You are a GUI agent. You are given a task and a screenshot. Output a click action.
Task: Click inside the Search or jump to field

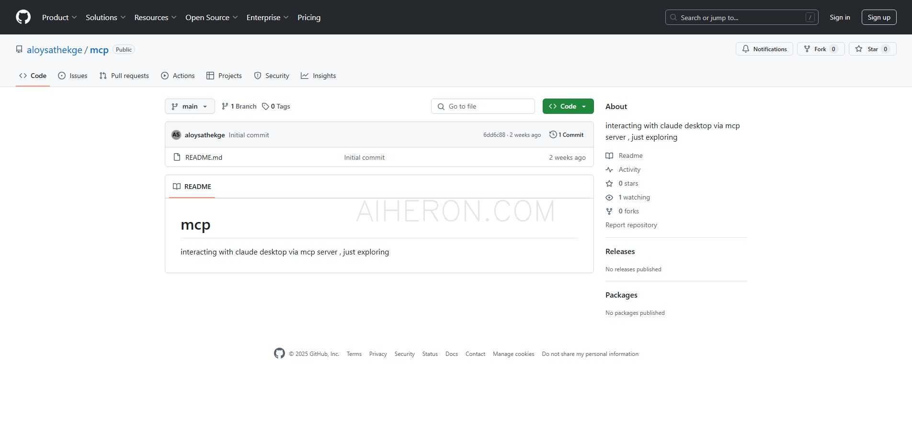(741, 17)
